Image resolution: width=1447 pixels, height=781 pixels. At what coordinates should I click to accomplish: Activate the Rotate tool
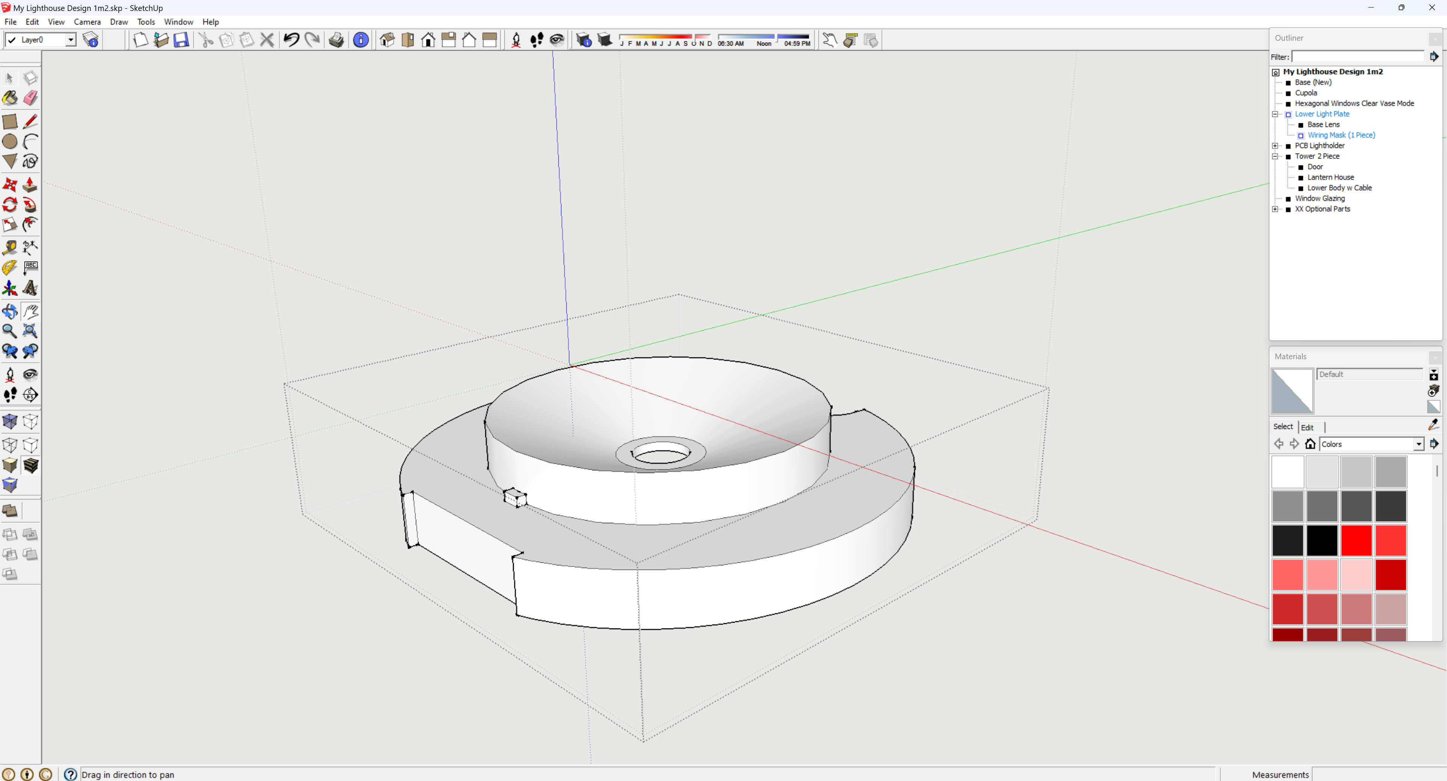(x=9, y=205)
